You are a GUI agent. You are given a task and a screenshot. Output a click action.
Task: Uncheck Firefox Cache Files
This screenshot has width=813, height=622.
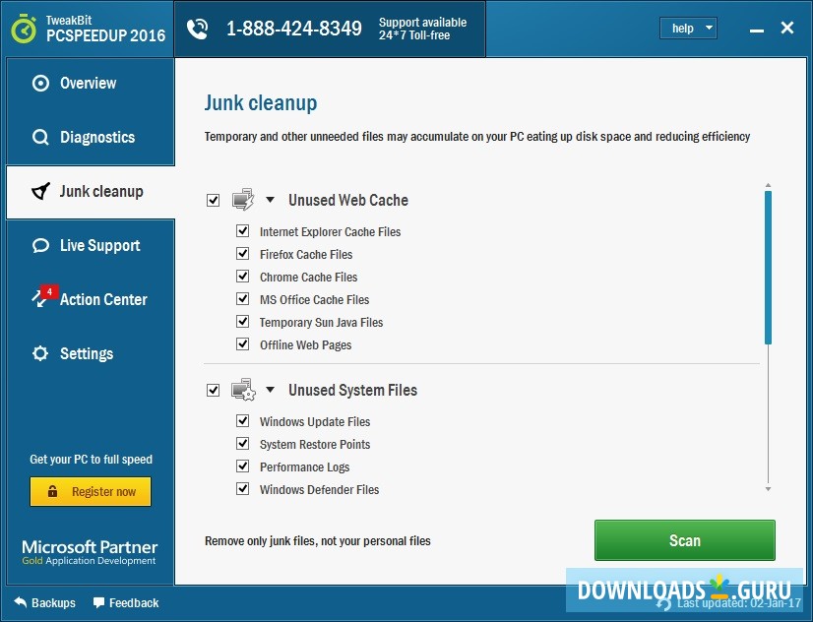[243, 254]
